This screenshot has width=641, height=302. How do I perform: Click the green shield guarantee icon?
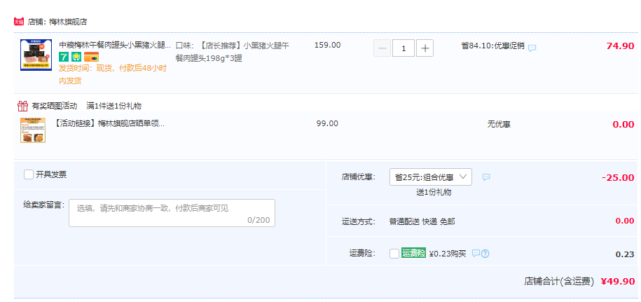76,57
